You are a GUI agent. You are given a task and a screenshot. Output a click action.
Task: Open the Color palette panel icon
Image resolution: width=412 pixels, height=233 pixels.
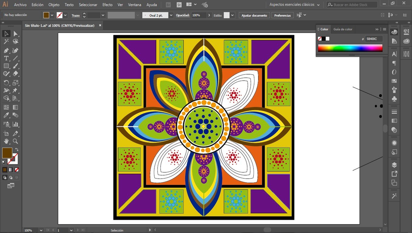[394, 32]
